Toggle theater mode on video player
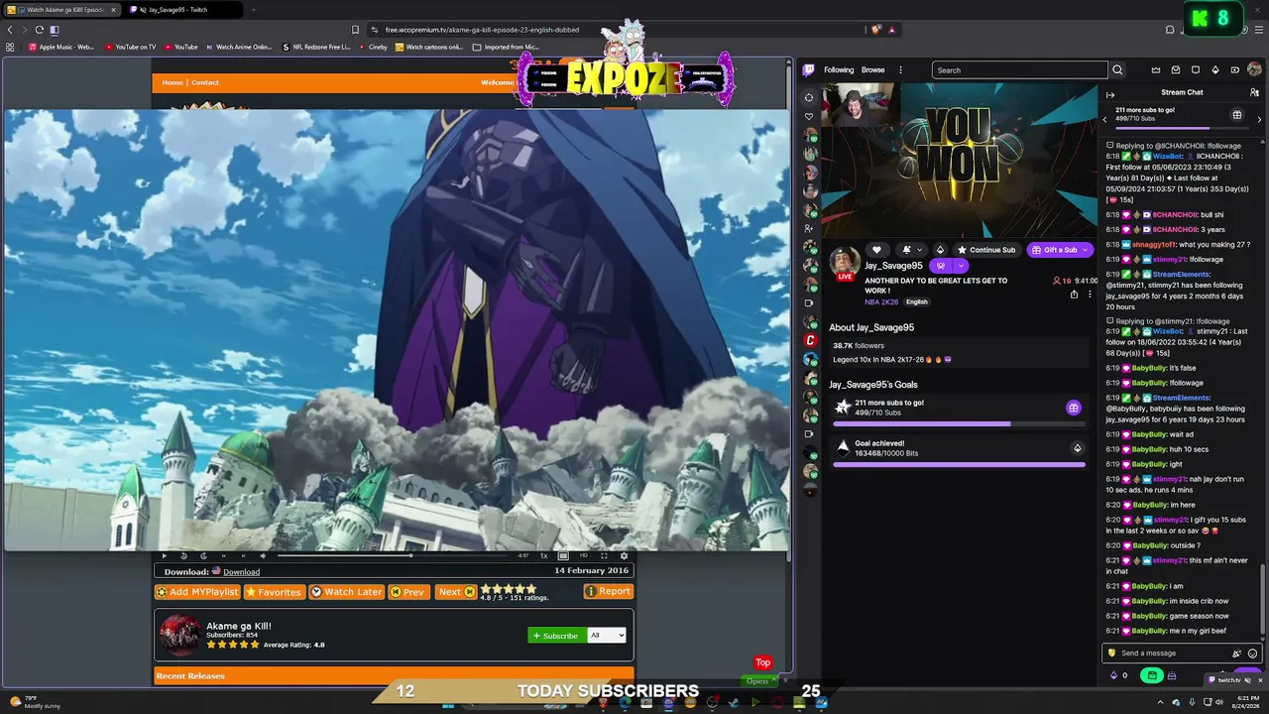The width and height of the screenshot is (1269, 714). 563,555
